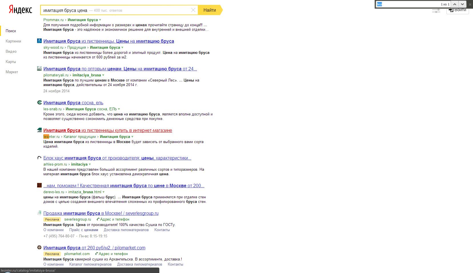This screenshot has height=273, width=473.
Task: Click severlesgroup.ru Контакты sitelink
Action: coord(162,230)
